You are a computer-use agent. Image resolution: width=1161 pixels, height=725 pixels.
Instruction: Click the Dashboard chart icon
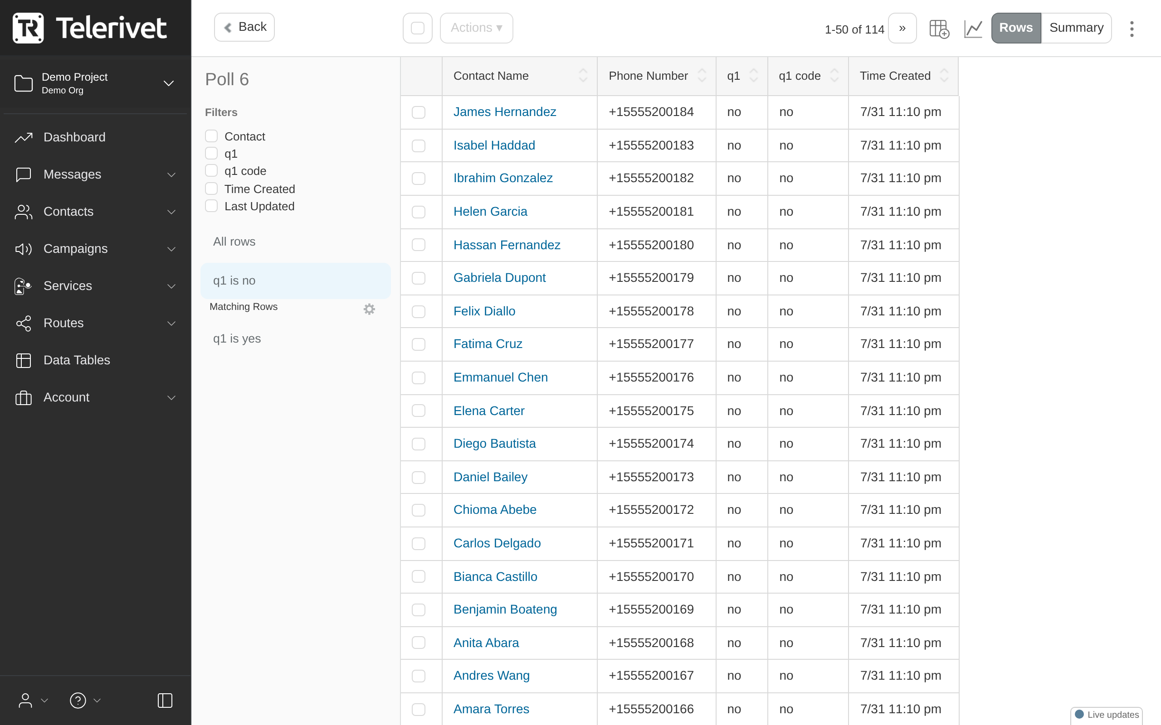tap(24, 138)
